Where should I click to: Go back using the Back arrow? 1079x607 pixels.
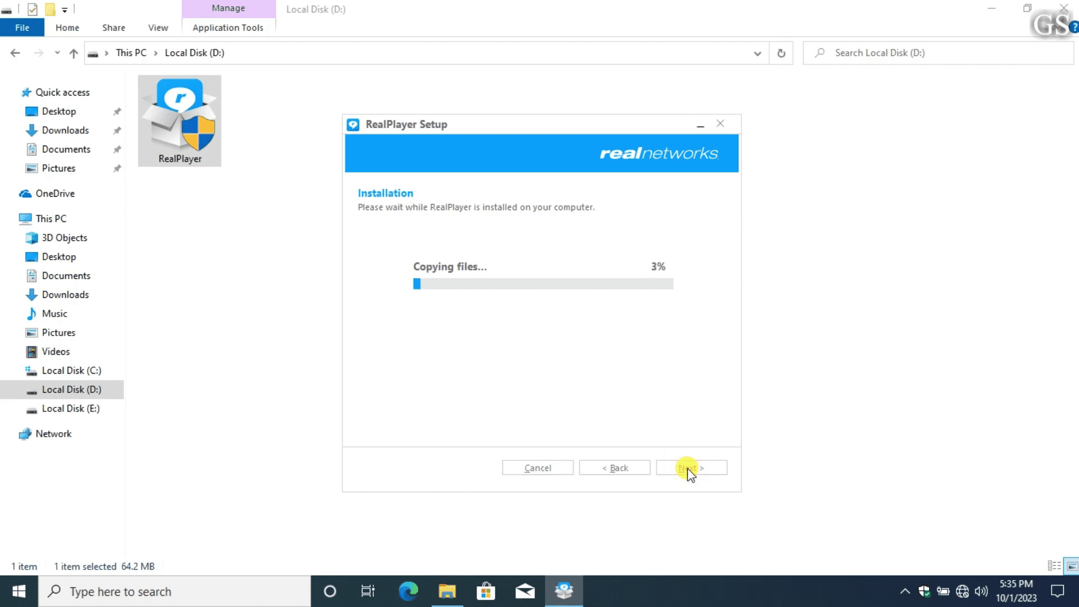point(15,53)
